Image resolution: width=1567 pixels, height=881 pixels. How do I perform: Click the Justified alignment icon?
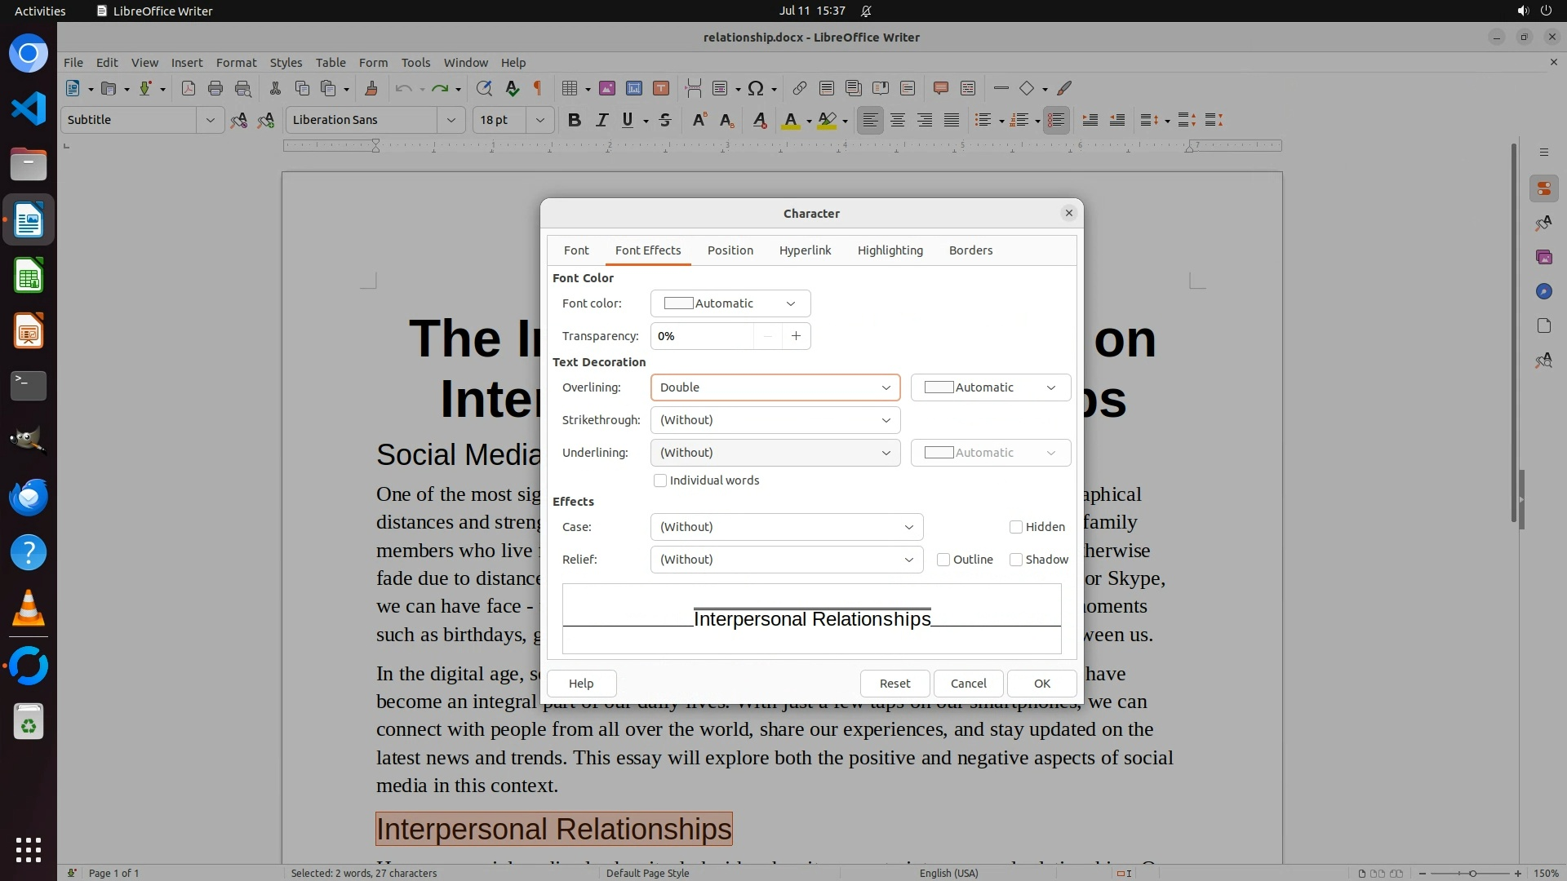click(x=952, y=120)
